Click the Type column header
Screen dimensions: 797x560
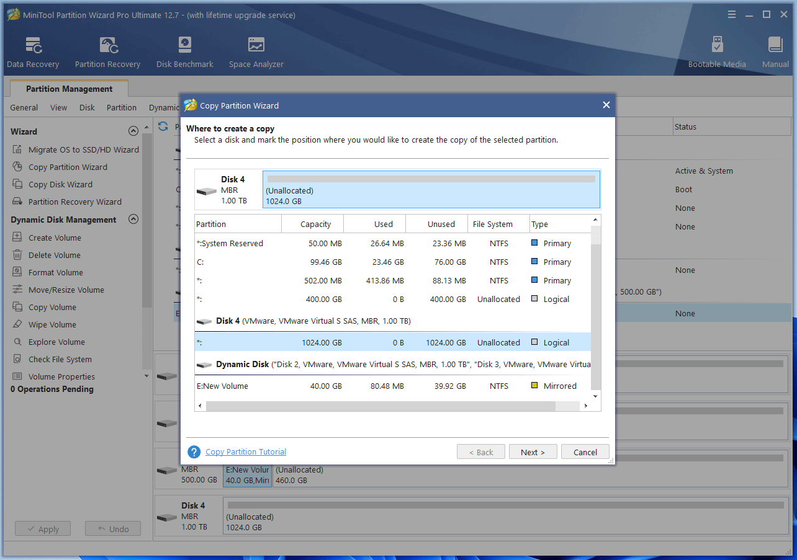pyautogui.click(x=560, y=224)
